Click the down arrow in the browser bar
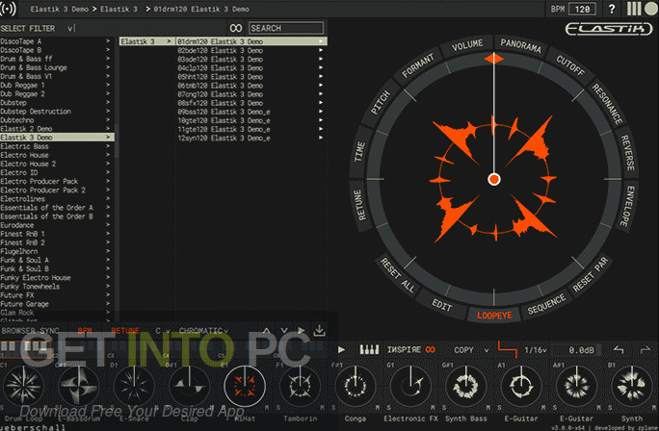Image resolution: width=659 pixels, height=431 pixels. click(x=284, y=331)
